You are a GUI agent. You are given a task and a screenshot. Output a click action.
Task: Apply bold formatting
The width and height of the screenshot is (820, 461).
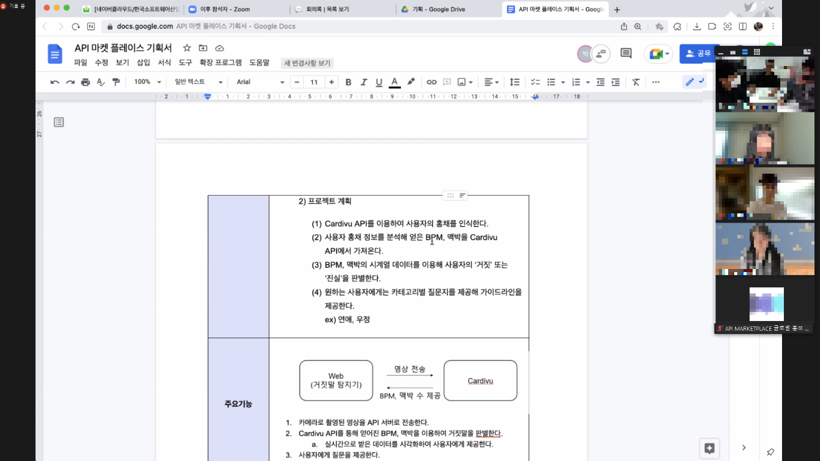348,82
